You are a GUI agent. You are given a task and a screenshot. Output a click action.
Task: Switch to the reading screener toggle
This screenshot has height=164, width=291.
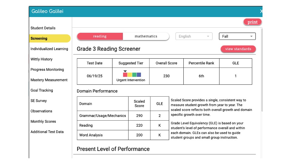click(x=100, y=36)
